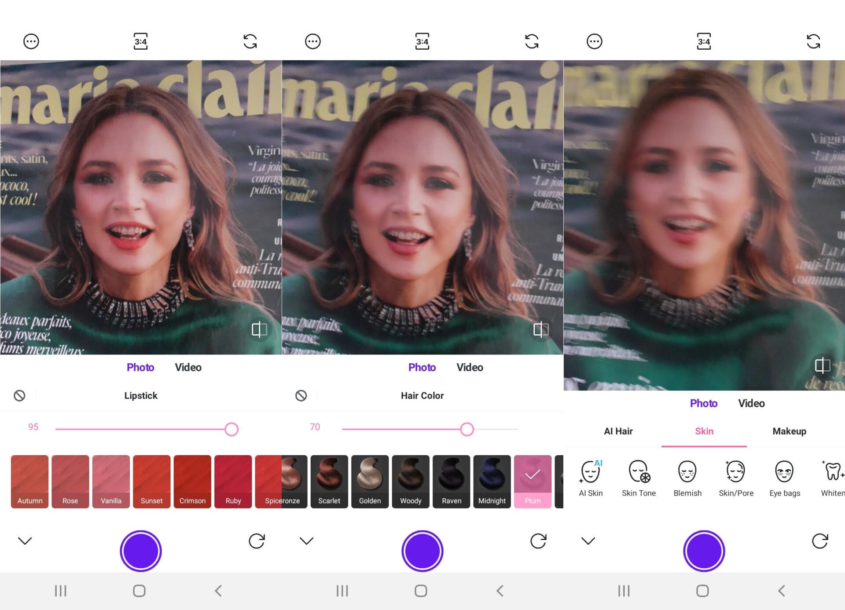The width and height of the screenshot is (845, 610).
Task: Pick the Rose lipstick shade
Action: [70, 482]
